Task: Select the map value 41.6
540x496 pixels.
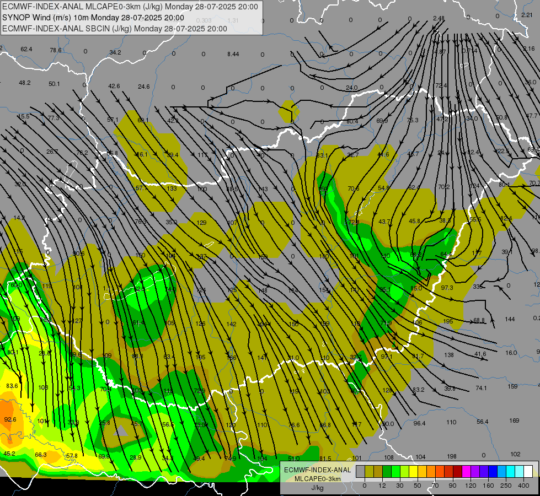Action: (x=480, y=354)
